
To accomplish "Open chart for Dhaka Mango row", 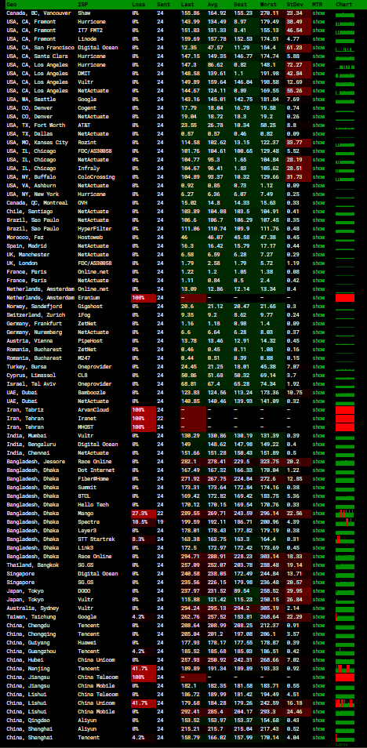I will tap(345, 514).
